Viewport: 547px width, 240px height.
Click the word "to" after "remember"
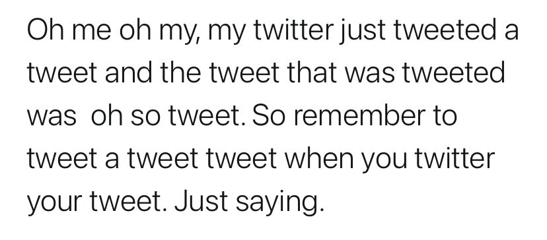[x=445, y=115]
